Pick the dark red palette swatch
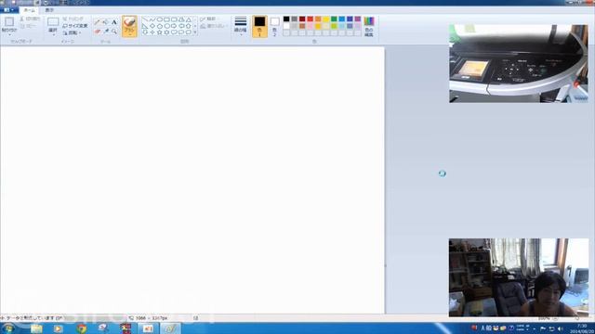 click(x=302, y=19)
